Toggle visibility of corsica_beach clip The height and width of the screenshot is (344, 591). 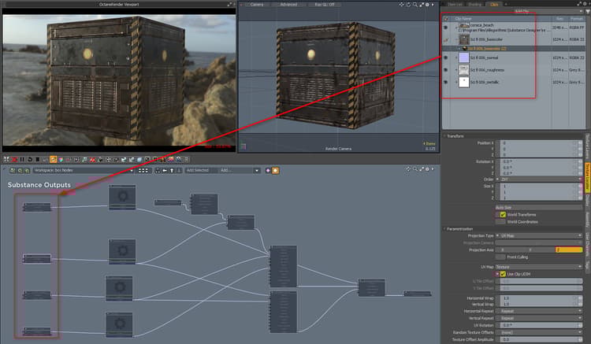click(446, 26)
